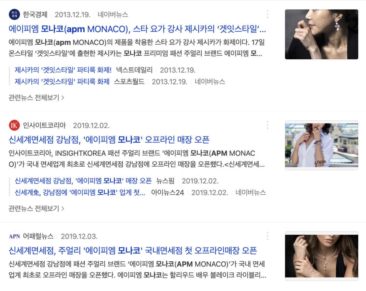The image size is (366, 291).
Task: Open 뉴스핌 related article link
Action: tap(83, 181)
